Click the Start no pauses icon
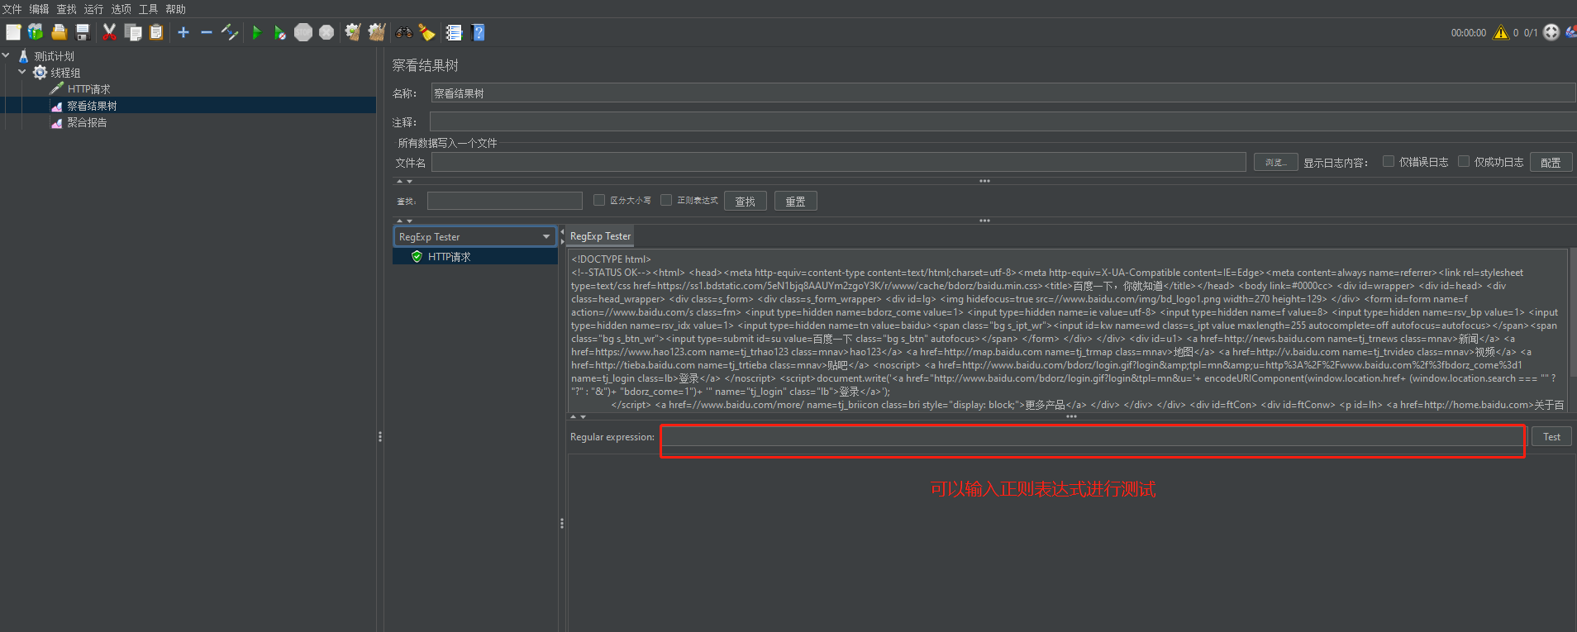 tap(279, 32)
